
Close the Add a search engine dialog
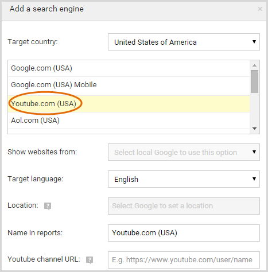coord(260,9)
